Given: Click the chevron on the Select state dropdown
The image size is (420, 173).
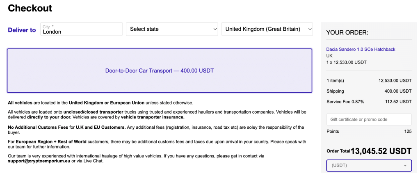Looking at the screenshot, I should pos(215,29).
